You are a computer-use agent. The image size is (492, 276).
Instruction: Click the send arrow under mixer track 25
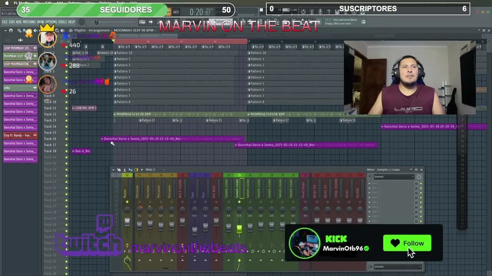click(239, 261)
